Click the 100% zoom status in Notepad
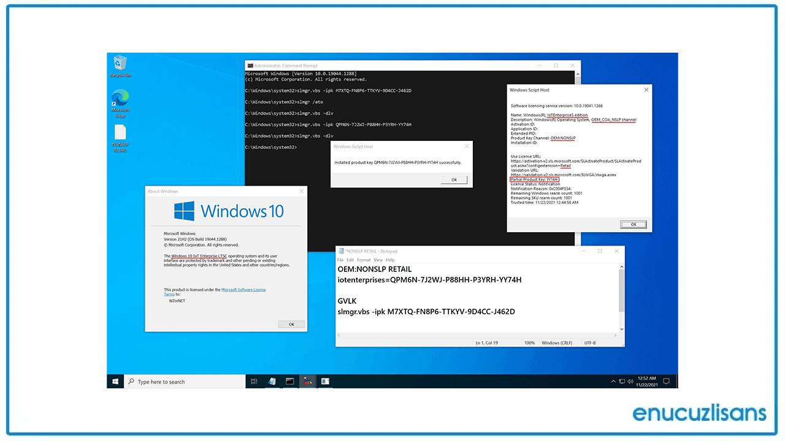The image size is (785, 441). [x=529, y=343]
